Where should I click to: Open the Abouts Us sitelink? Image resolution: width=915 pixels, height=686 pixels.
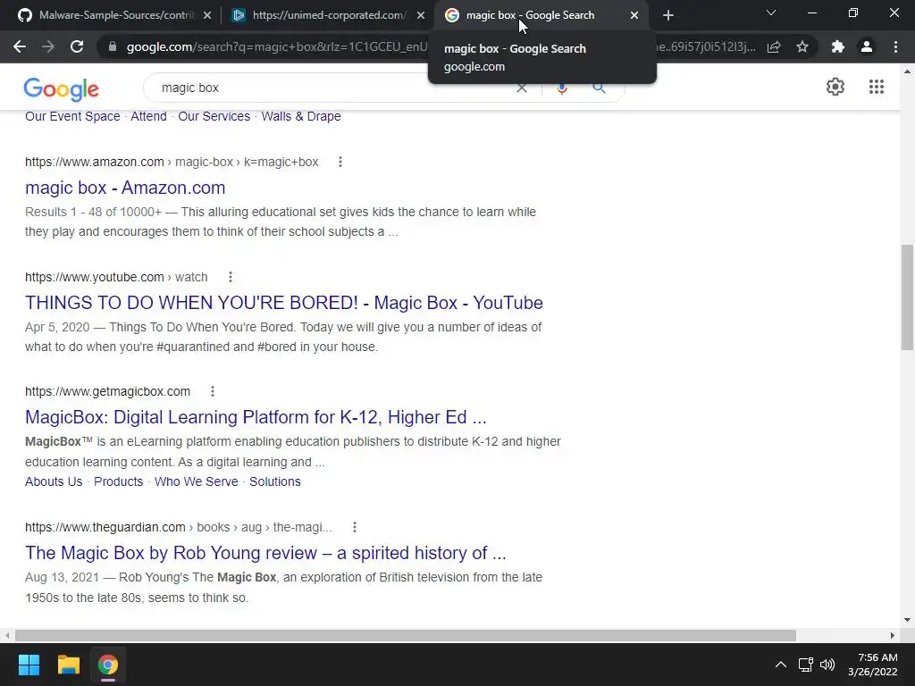[x=54, y=481]
